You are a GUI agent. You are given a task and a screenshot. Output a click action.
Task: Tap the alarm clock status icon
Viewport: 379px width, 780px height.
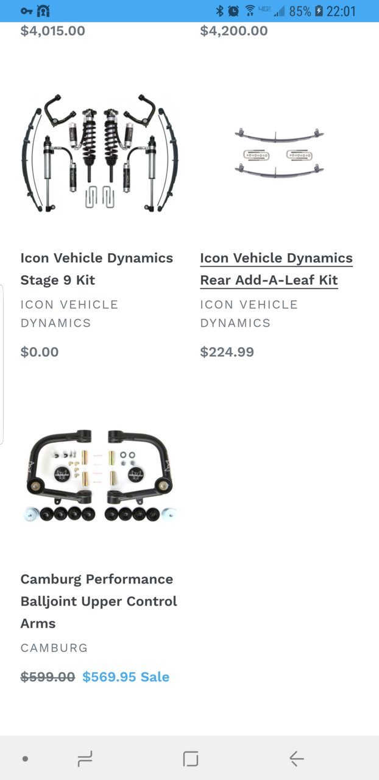[233, 11]
